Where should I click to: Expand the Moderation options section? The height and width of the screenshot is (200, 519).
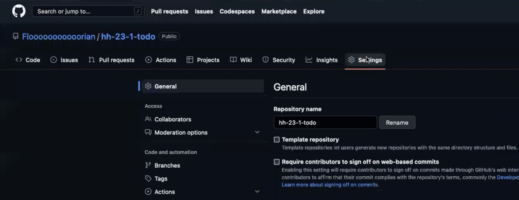[x=257, y=132]
